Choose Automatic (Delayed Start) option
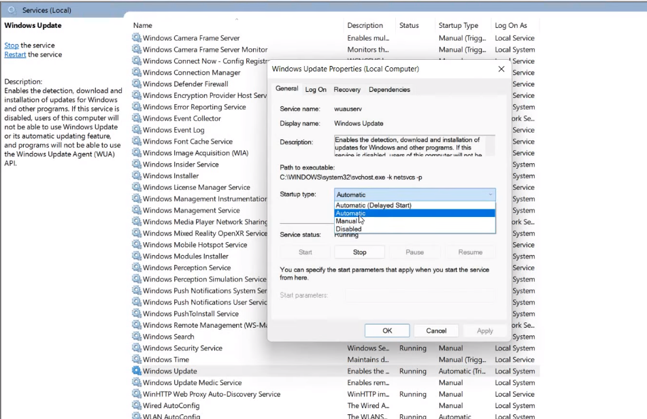The height and width of the screenshot is (419, 647). pos(415,205)
